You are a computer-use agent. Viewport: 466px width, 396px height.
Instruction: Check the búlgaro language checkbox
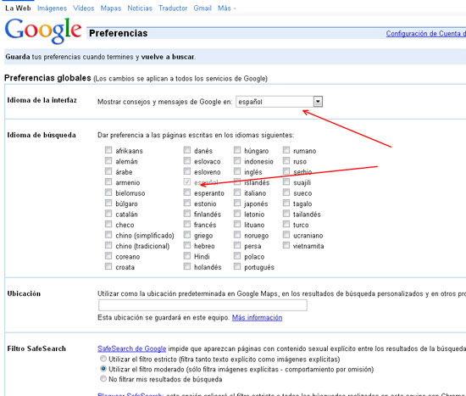click(108, 203)
